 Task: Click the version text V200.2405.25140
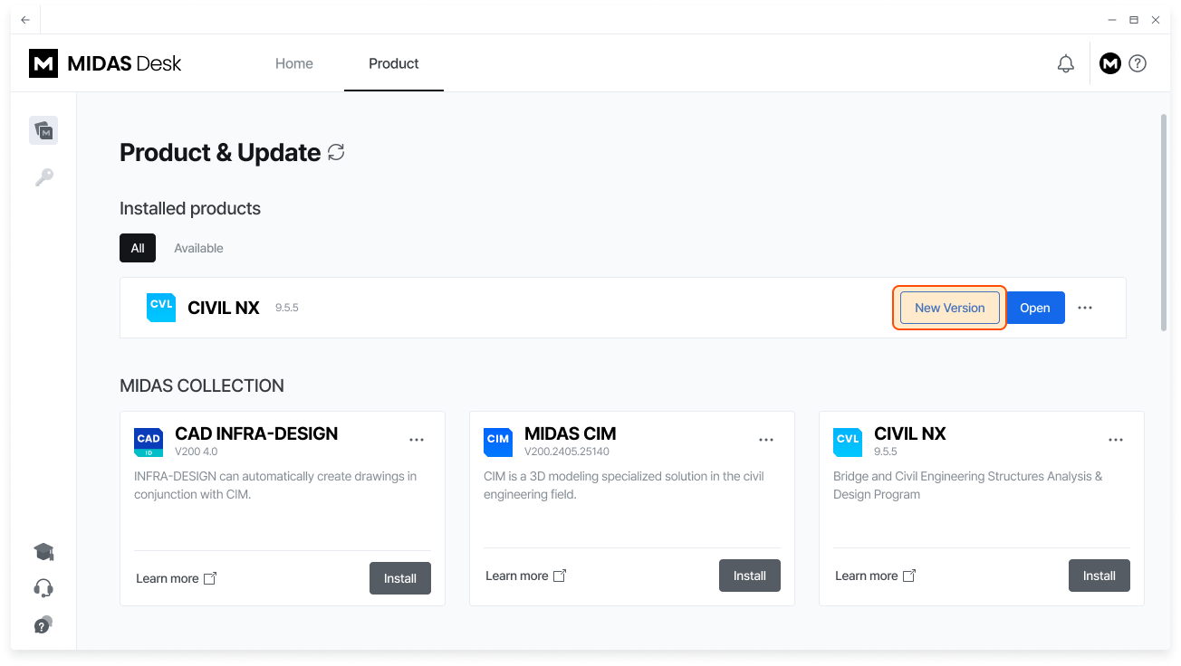[567, 451]
